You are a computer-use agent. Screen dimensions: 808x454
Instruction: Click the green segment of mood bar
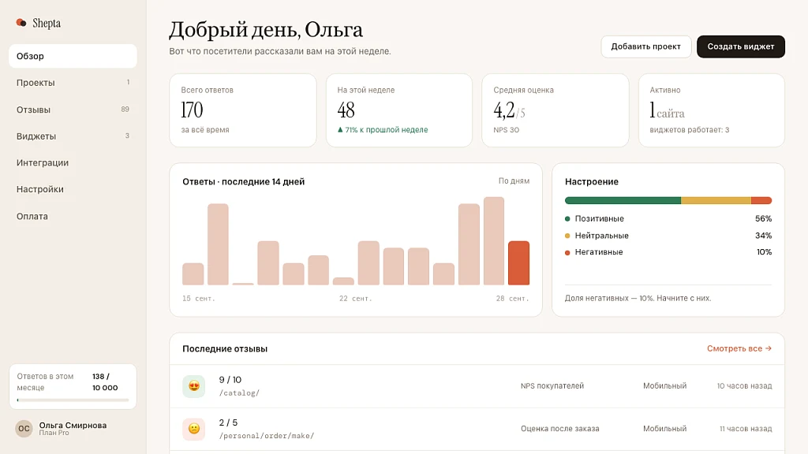click(623, 200)
